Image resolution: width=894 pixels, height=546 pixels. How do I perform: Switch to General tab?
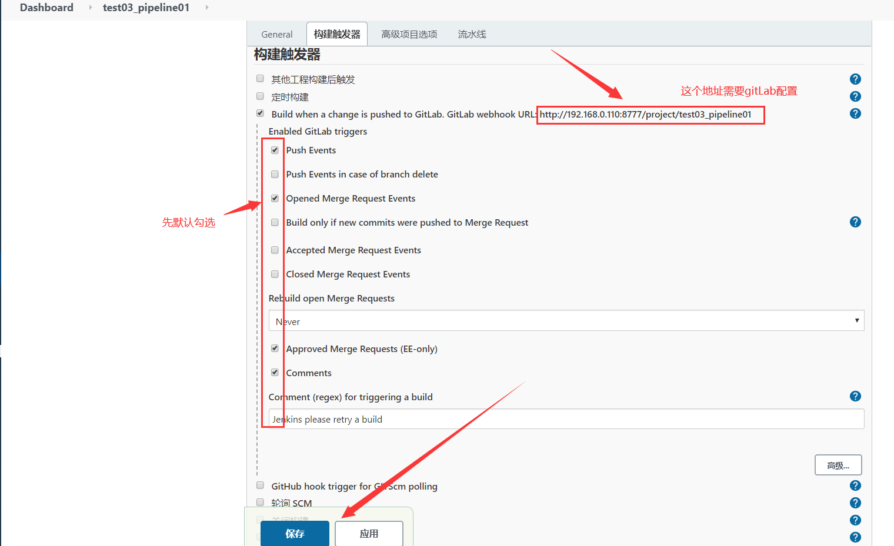click(276, 34)
